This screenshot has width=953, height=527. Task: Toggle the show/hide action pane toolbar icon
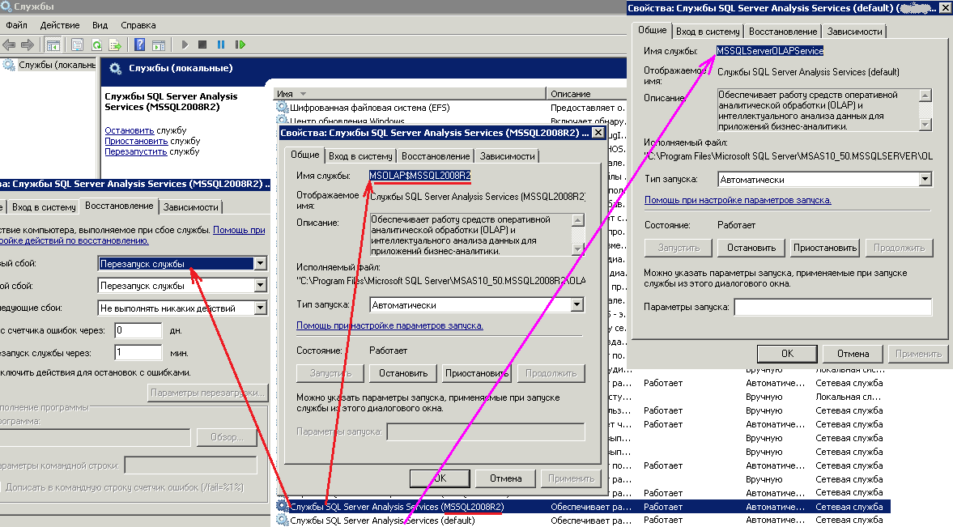click(159, 45)
